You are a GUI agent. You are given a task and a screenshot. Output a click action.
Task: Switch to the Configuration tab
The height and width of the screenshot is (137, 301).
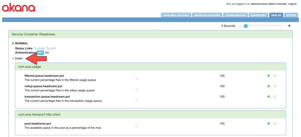pyautogui.click(x=235, y=15)
